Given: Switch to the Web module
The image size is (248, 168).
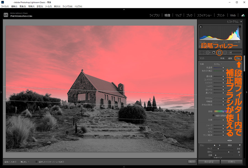Looking at the screenshot, I should [x=233, y=15].
